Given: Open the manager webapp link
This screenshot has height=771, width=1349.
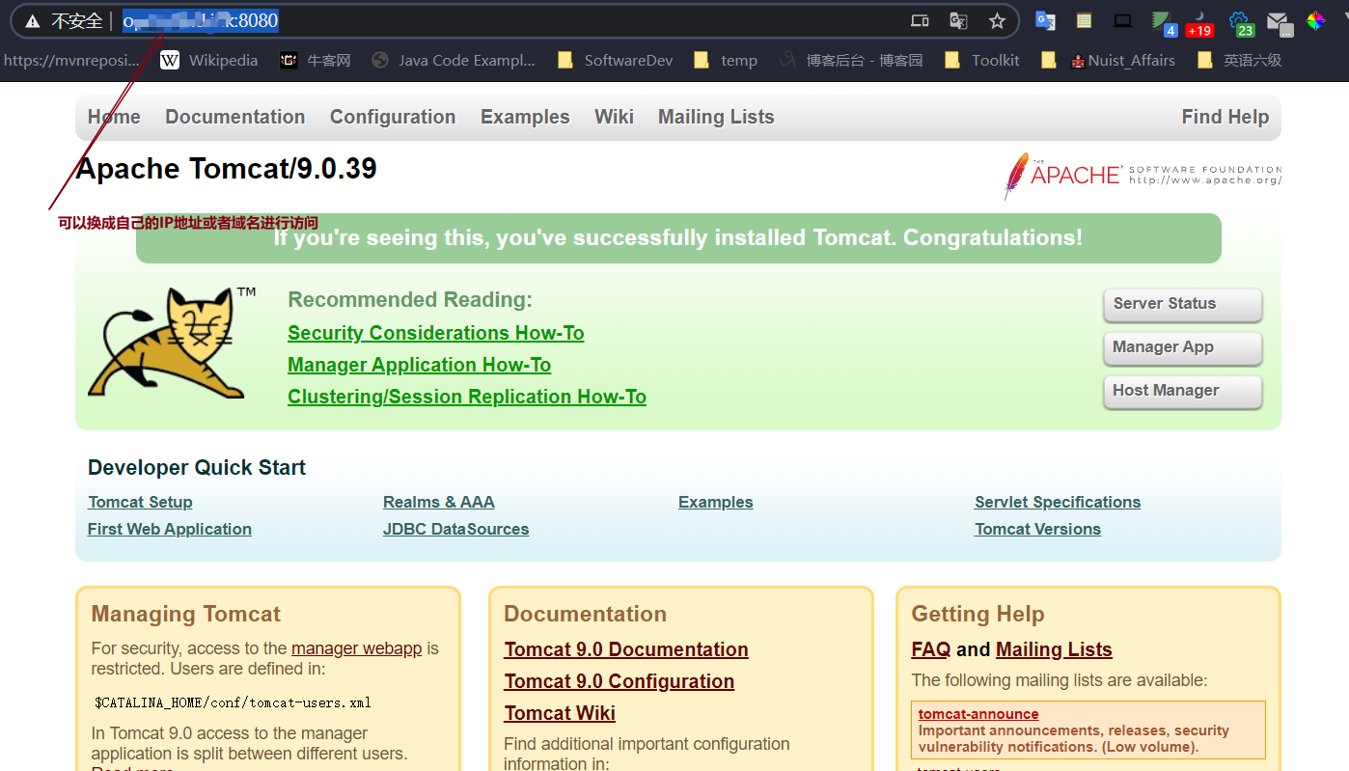Looking at the screenshot, I should pos(357,648).
